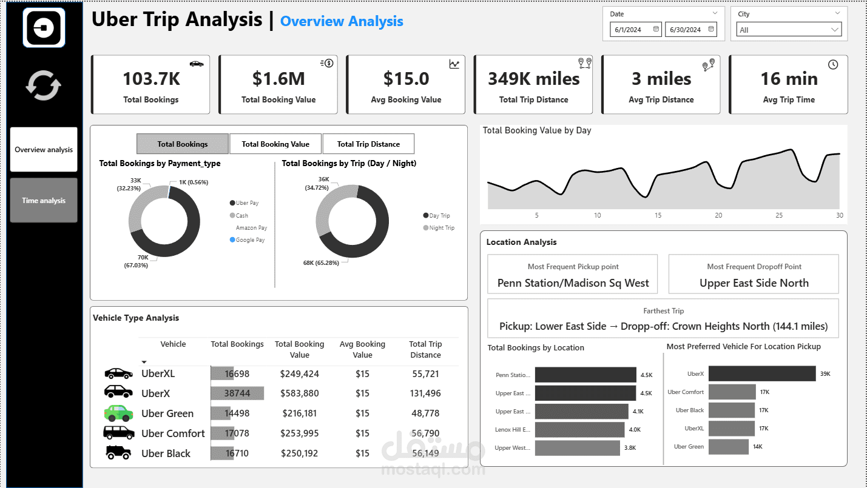Open the City 'All' dropdown list
This screenshot has height=488, width=867.
point(789,29)
